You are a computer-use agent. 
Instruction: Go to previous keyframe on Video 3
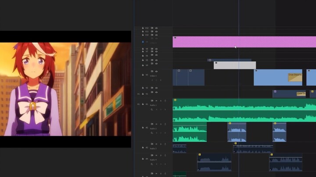click(x=153, y=80)
